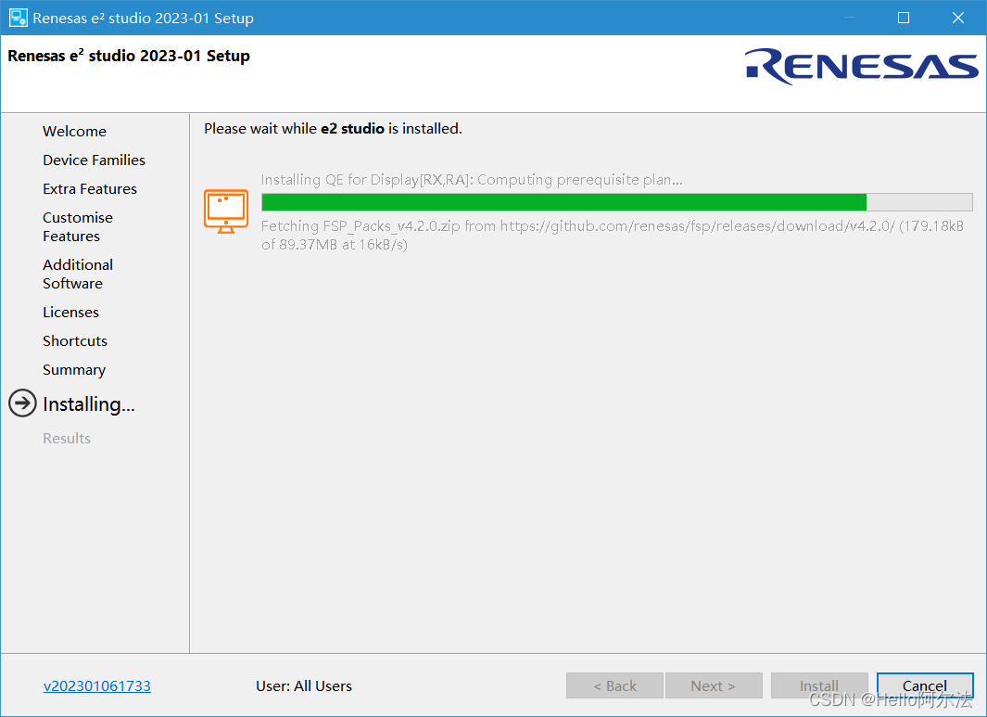Click the 'Please wait while e2 studio' message

(333, 129)
